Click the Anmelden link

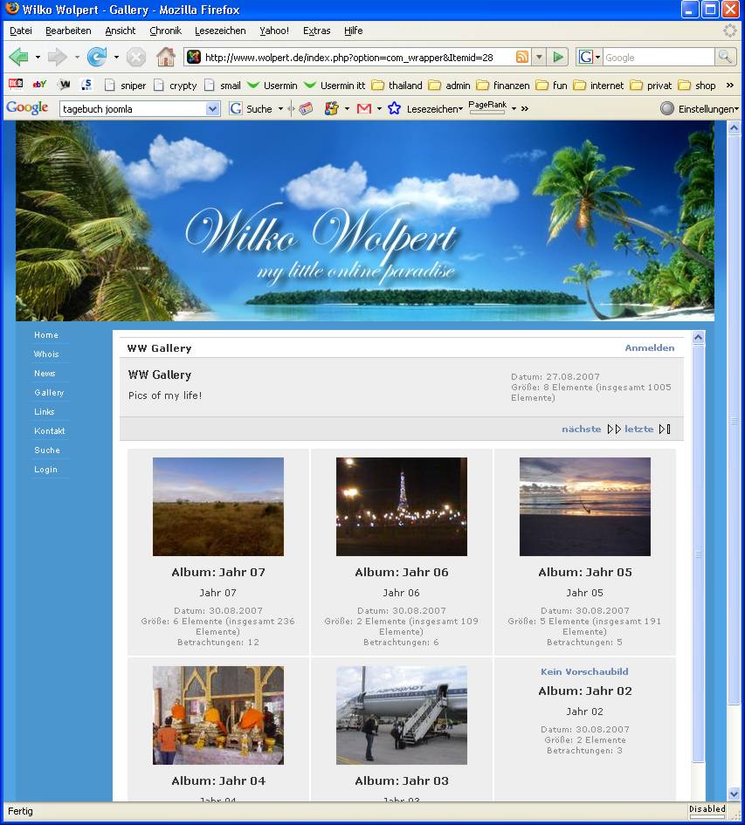(x=649, y=347)
